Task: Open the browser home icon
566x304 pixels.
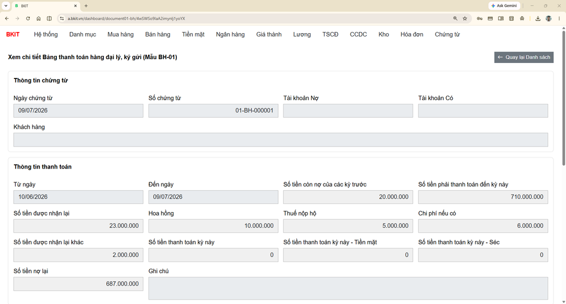Action: coord(39,18)
